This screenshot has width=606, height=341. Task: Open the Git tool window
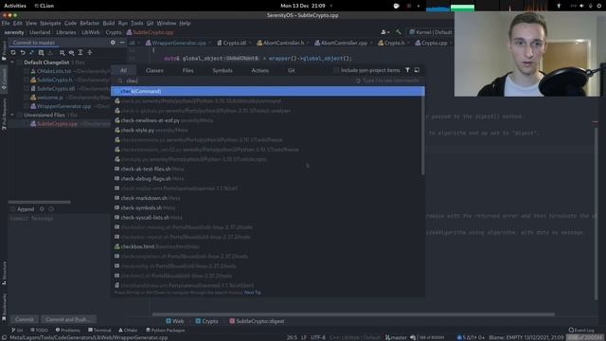pos(17,331)
